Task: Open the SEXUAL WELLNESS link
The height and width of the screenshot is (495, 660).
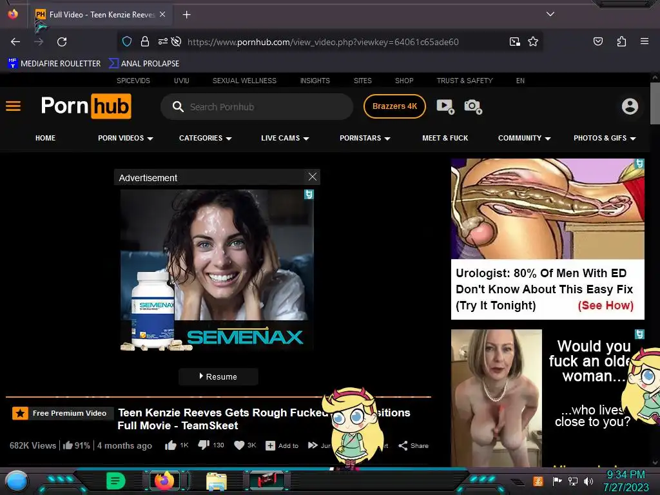Action: click(x=244, y=81)
